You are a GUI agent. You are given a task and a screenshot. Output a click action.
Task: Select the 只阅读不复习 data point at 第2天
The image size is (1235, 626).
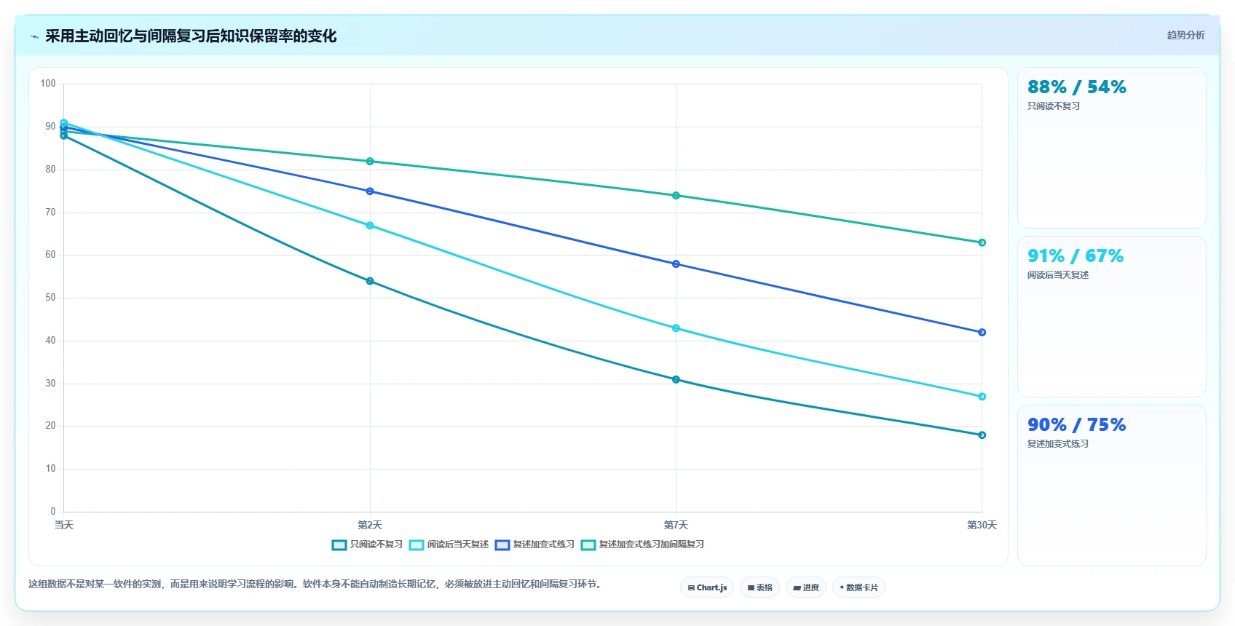tap(370, 281)
